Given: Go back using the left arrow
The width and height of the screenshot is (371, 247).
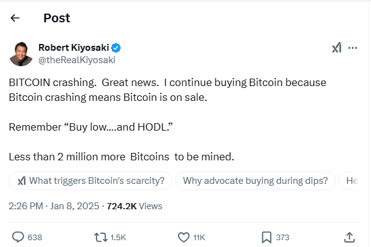Looking at the screenshot, I should pyautogui.click(x=15, y=18).
